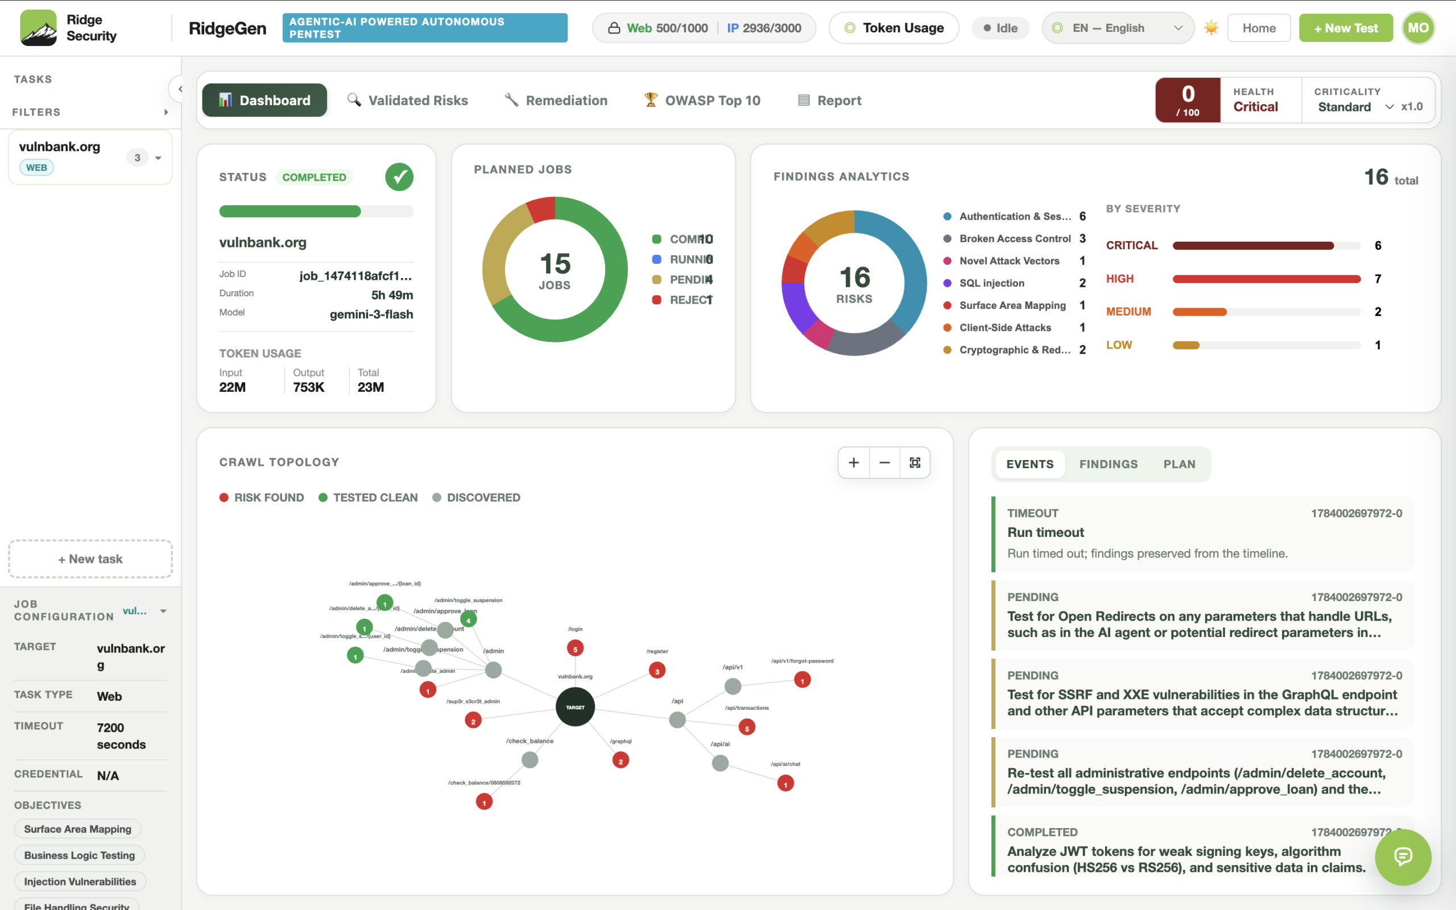
Task: Select the /api/ai/chat risk node
Action: click(785, 784)
